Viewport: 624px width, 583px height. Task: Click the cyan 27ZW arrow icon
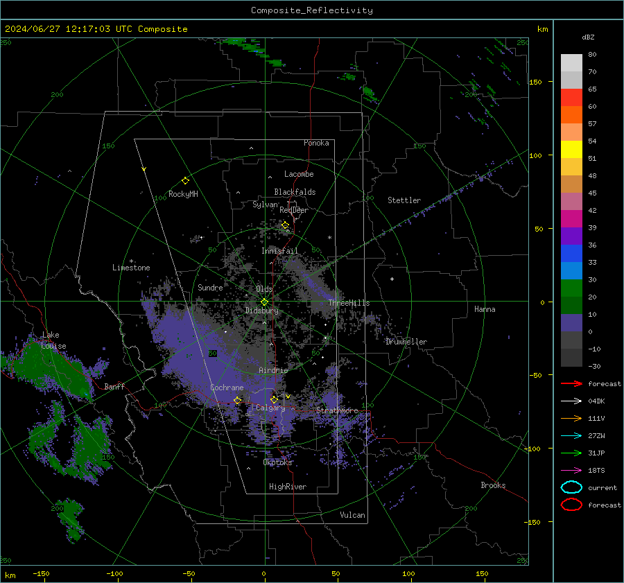[571, 436]
